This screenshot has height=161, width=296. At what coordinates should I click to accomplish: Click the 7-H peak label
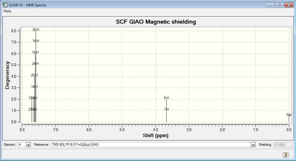tap(167, 109)
